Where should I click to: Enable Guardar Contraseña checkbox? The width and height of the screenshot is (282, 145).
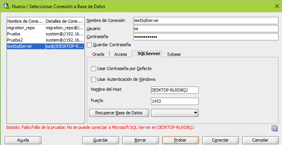(x=90, y=45)
